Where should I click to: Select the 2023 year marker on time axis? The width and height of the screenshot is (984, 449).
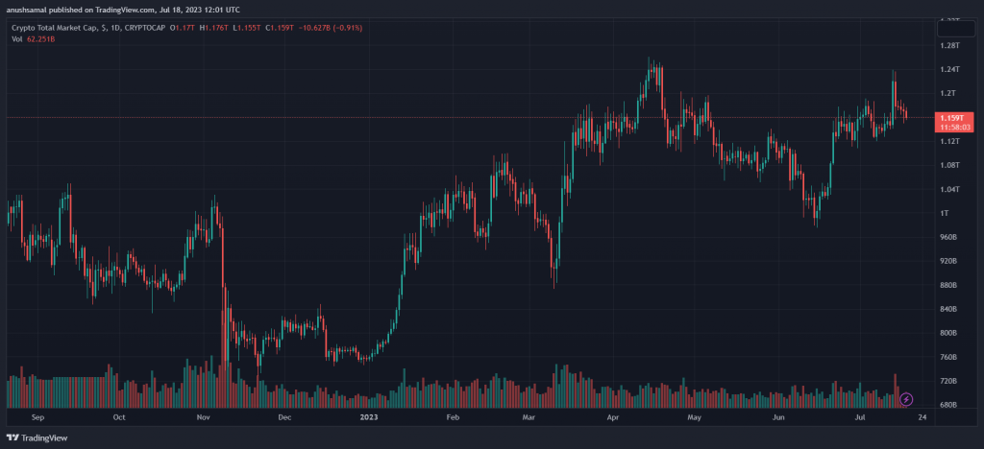click(368, 418)
